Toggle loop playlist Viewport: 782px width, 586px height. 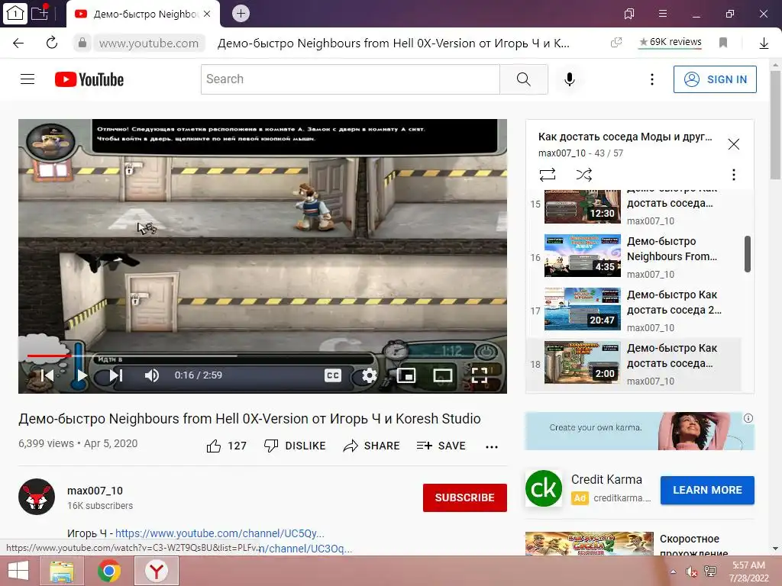pos(547,175)
